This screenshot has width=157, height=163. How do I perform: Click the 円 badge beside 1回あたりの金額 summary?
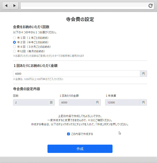[97, 102]
